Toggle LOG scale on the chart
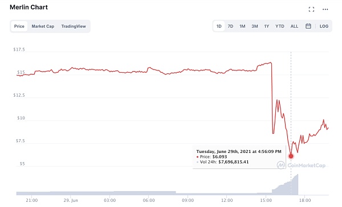The height and width of the screenshot is (207, 342). click(324, 26)
